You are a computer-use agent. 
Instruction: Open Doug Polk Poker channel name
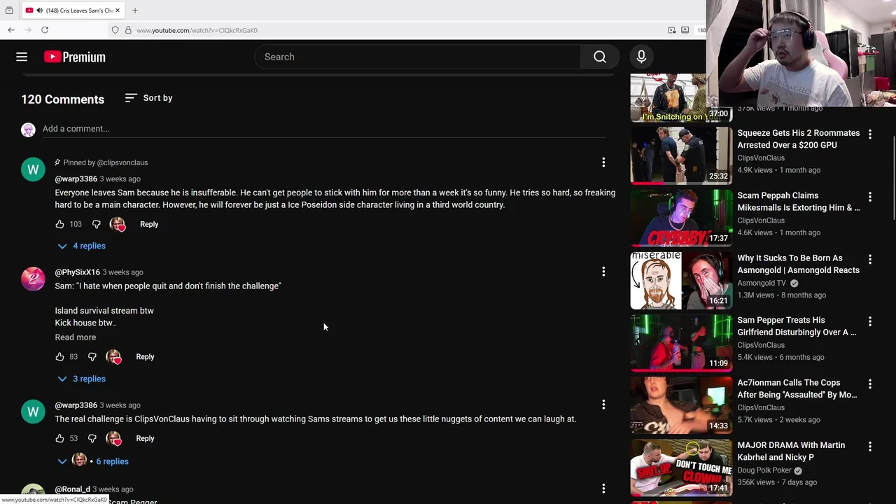coord(764,470)
